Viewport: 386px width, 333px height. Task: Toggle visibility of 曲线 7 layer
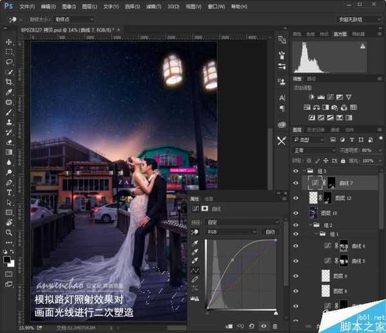296,184
